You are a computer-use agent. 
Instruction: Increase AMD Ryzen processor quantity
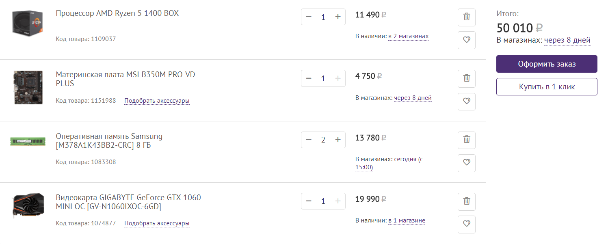[338, 17]
